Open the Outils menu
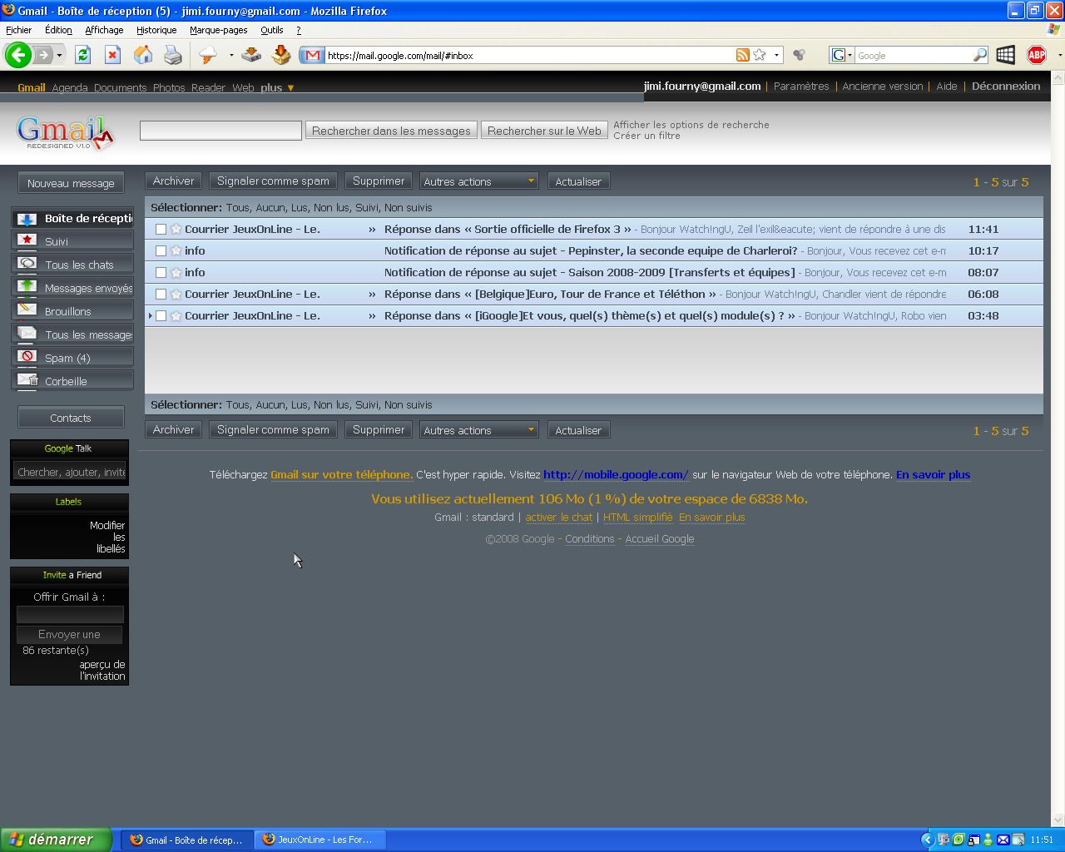The width and height of the screenshot is (1065, 852). pos(271,30)
